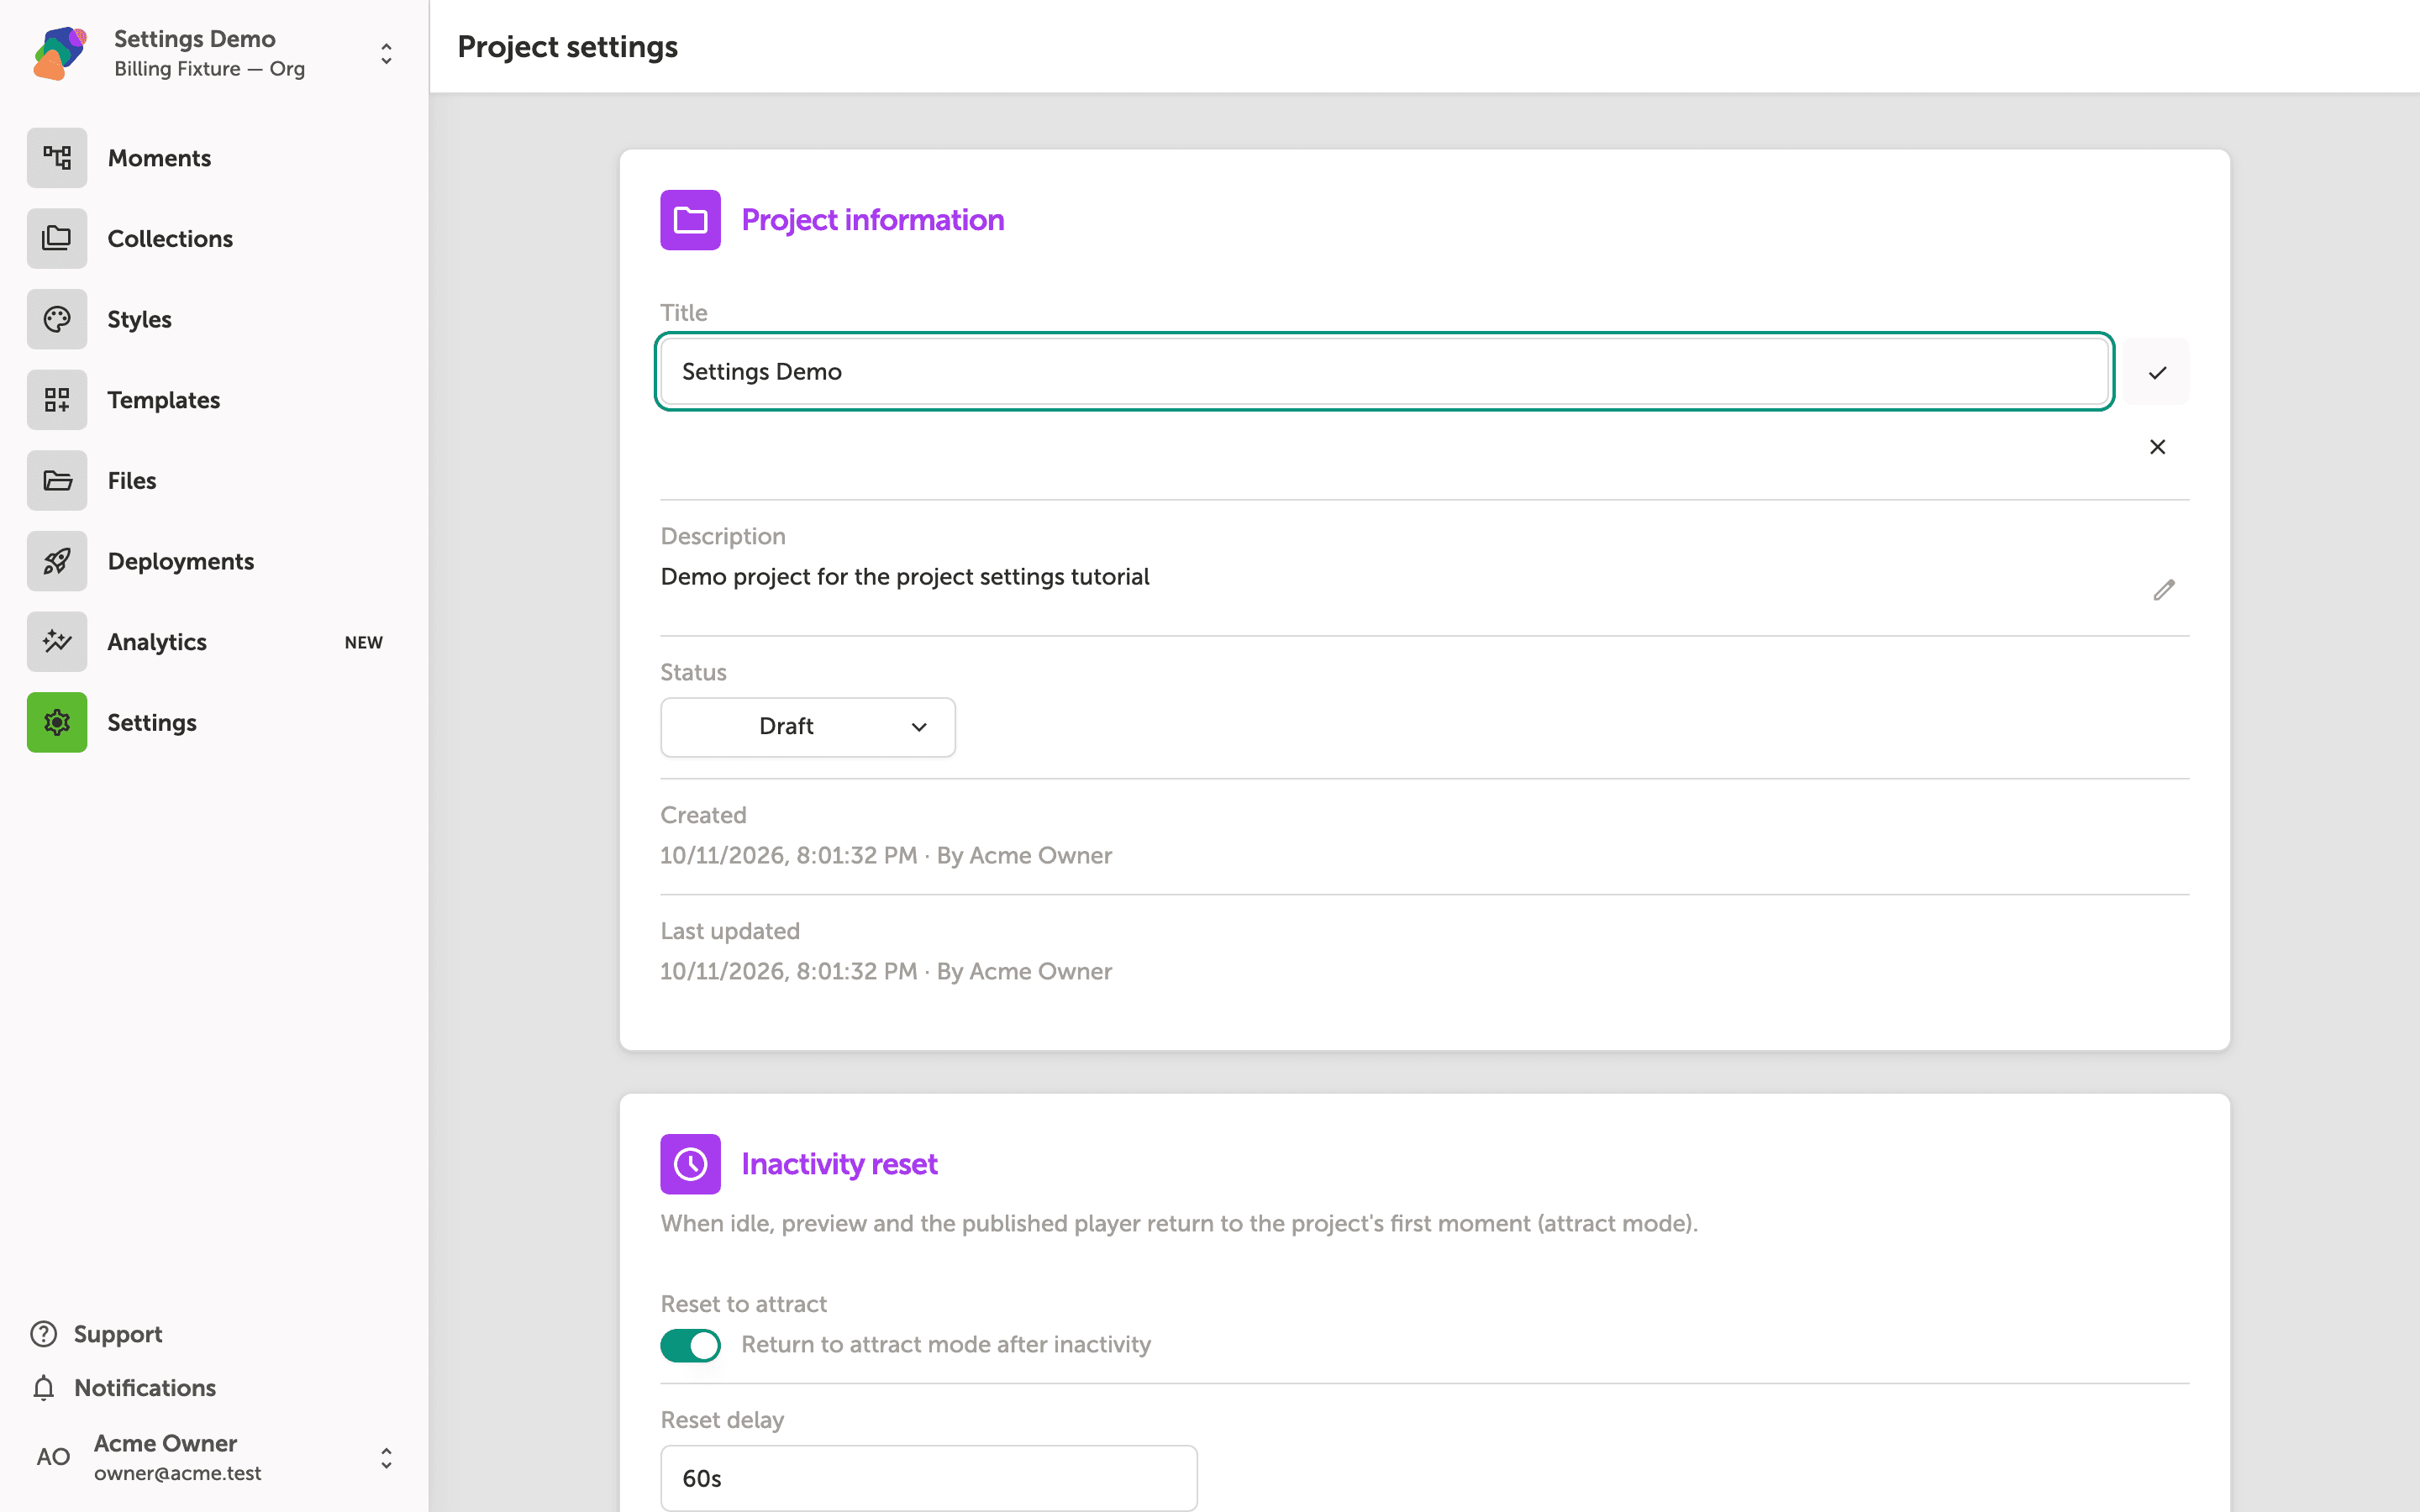
Task: Expand the Settings Demo project switcher
Action: point(386,54)
